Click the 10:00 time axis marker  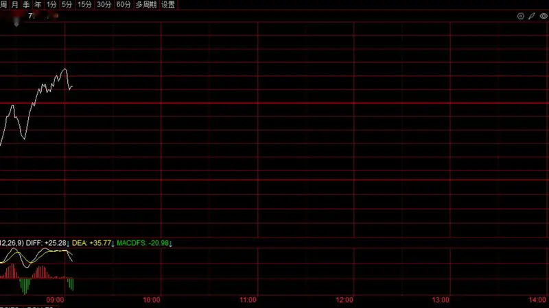[x=152, y=300]
